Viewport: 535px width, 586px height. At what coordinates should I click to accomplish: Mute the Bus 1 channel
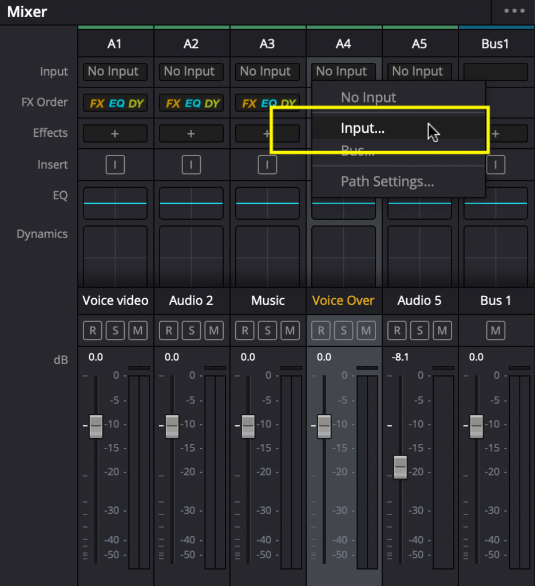[x=496, y=331]
